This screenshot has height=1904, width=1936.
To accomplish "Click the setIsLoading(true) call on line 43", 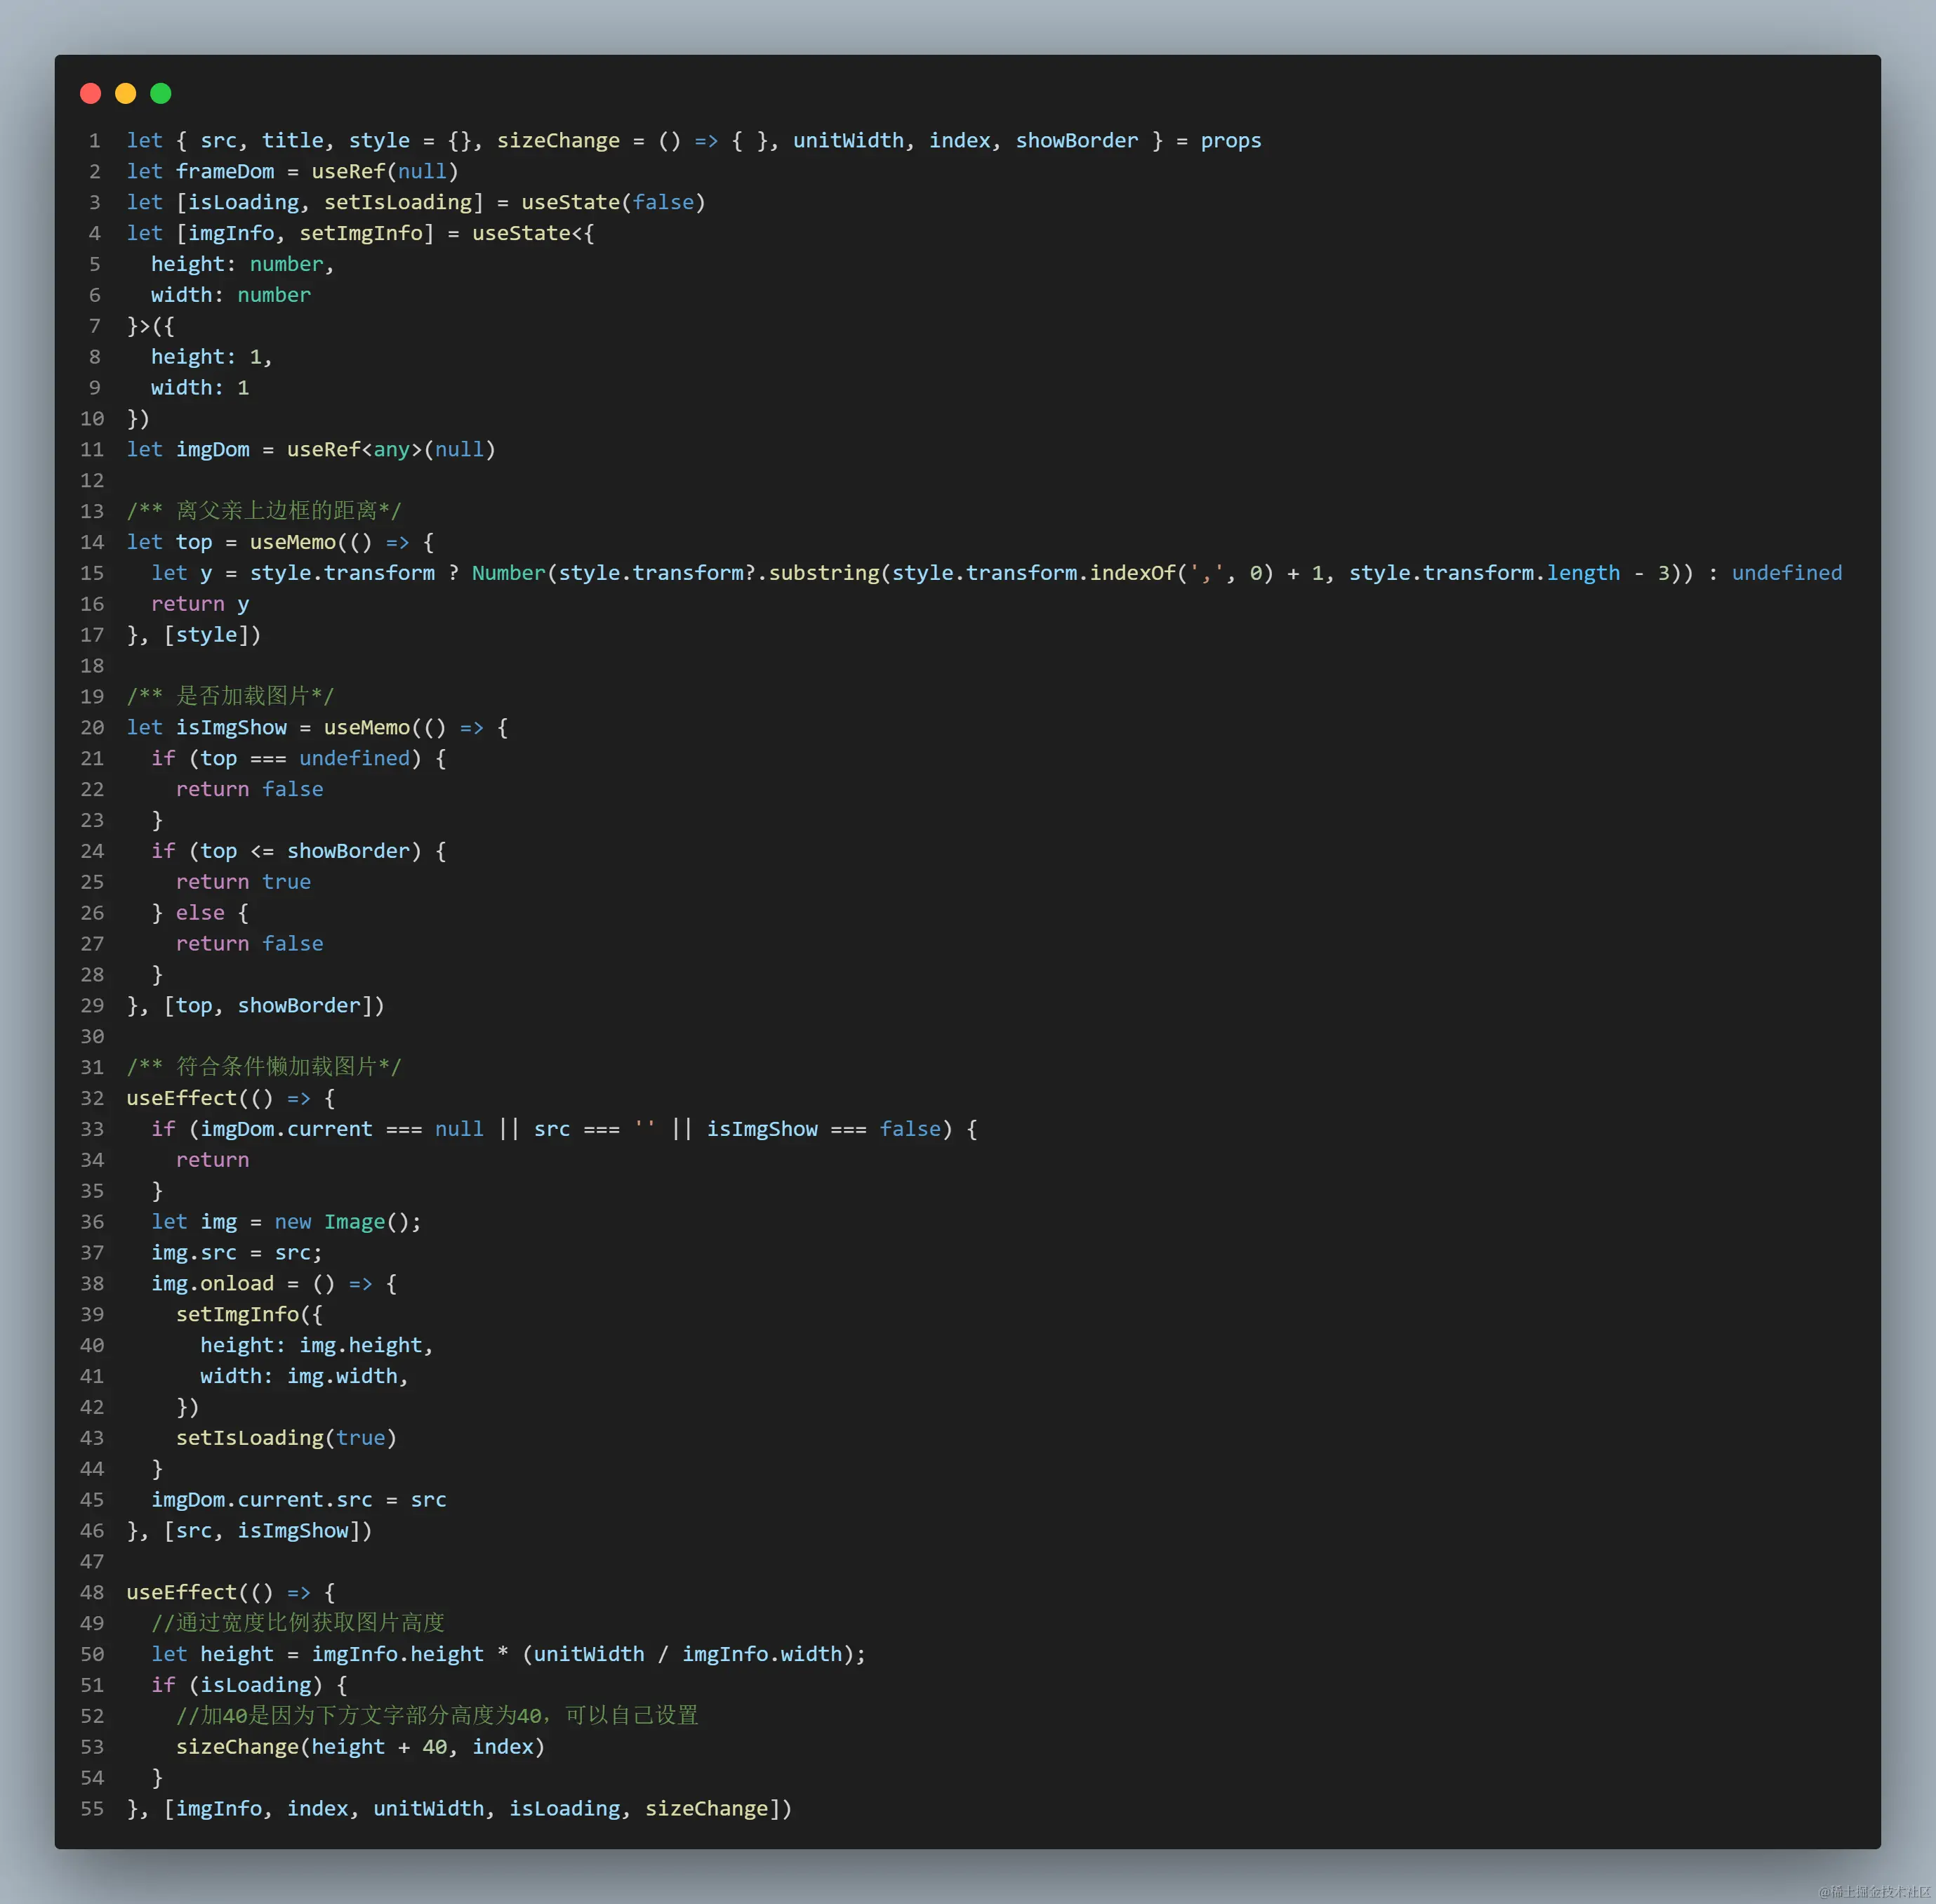I will point(286,1438).
